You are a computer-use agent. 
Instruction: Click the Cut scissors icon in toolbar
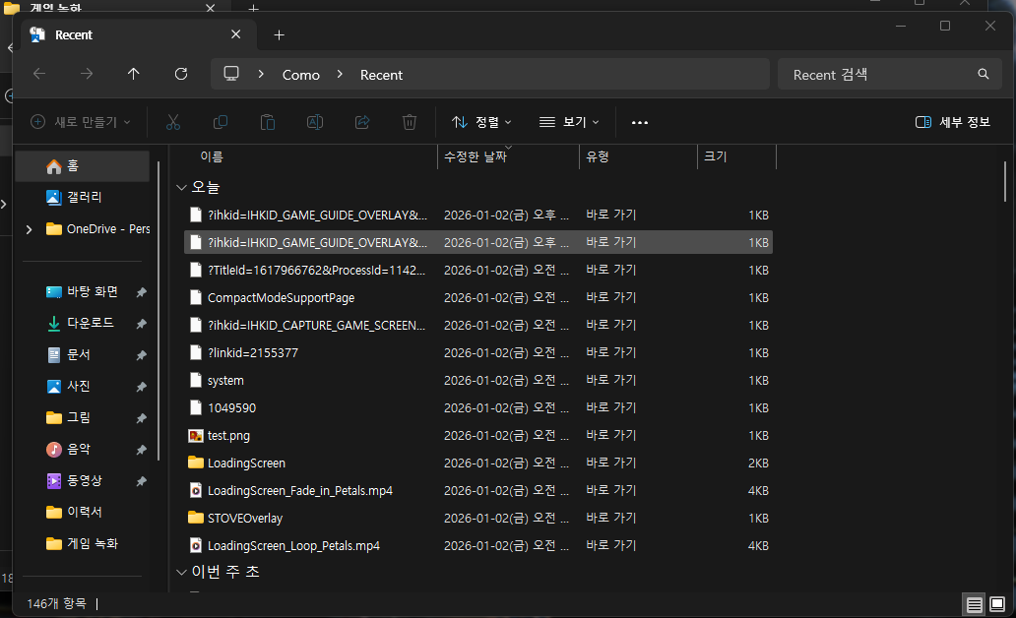click(173, 122)
